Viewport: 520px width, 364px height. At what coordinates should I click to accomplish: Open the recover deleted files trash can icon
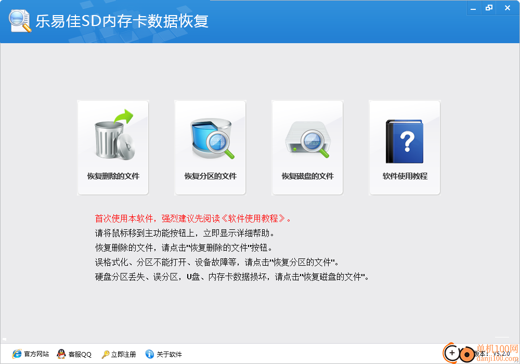pos(114,135)
